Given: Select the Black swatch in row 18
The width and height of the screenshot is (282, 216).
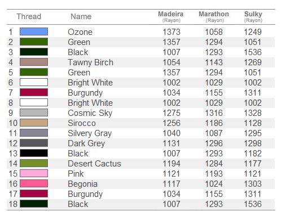Looking at the screenshot, I should [34, 204].
